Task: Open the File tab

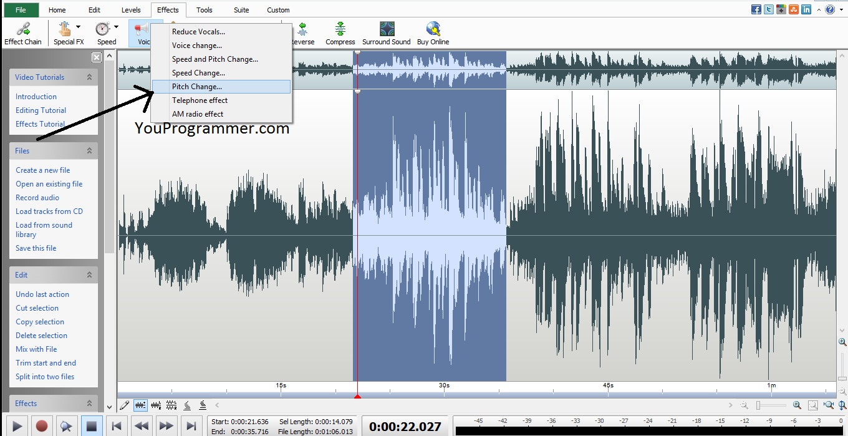Action: pos(21,10)
